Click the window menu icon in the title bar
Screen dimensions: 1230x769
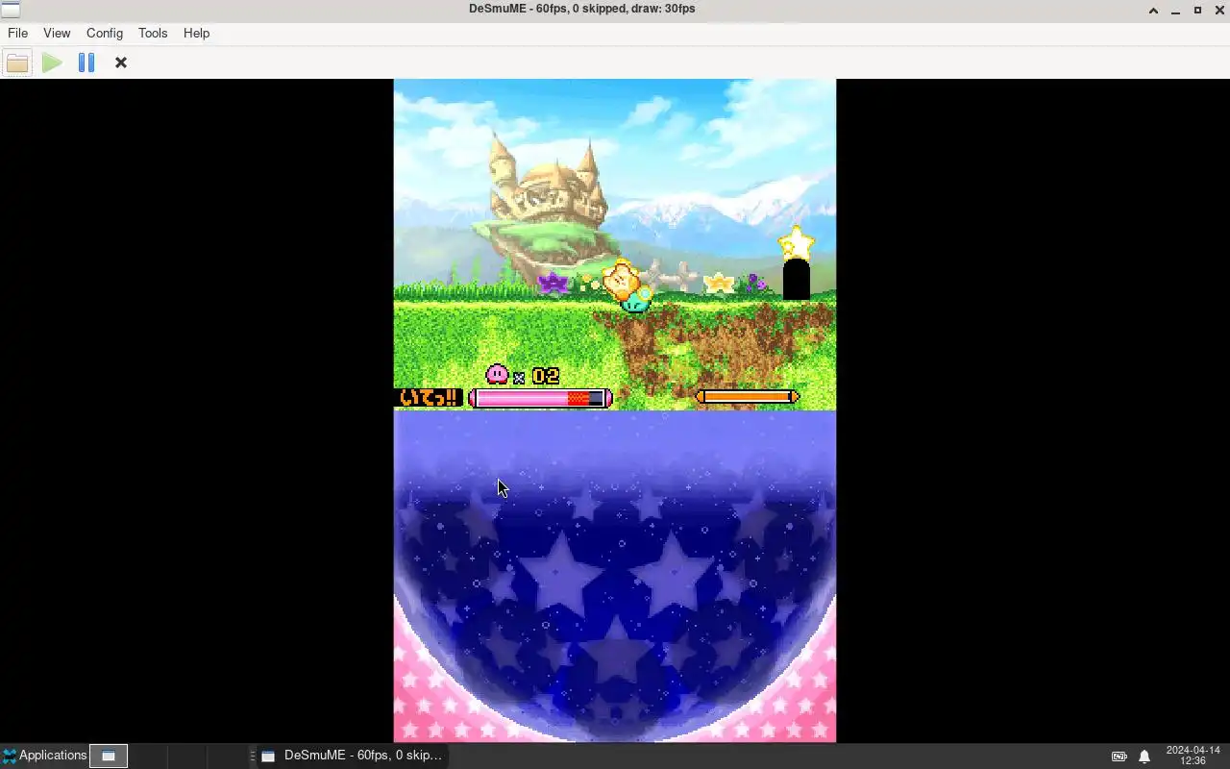pyautogui.click(x=10, y=10)
